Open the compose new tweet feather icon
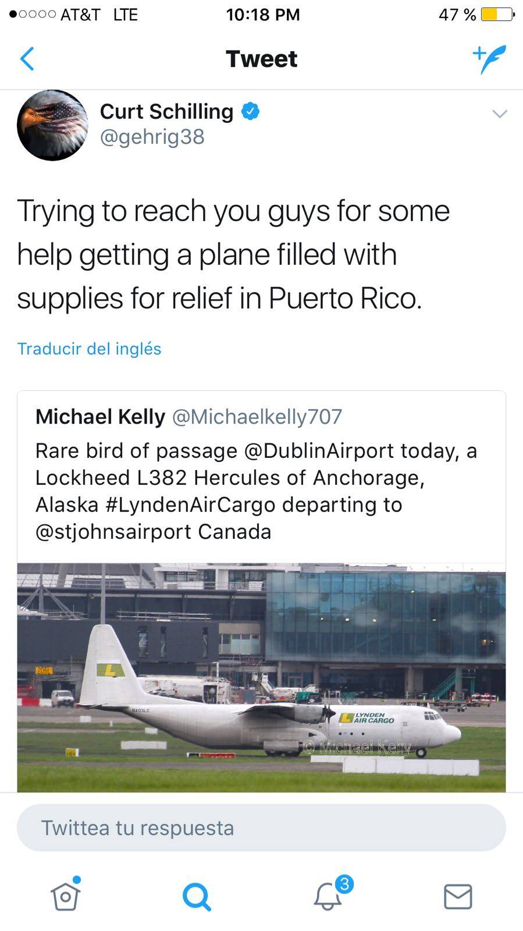Image resolution: width=523 pixels, height=931 pixels. [x=489, y=59]
